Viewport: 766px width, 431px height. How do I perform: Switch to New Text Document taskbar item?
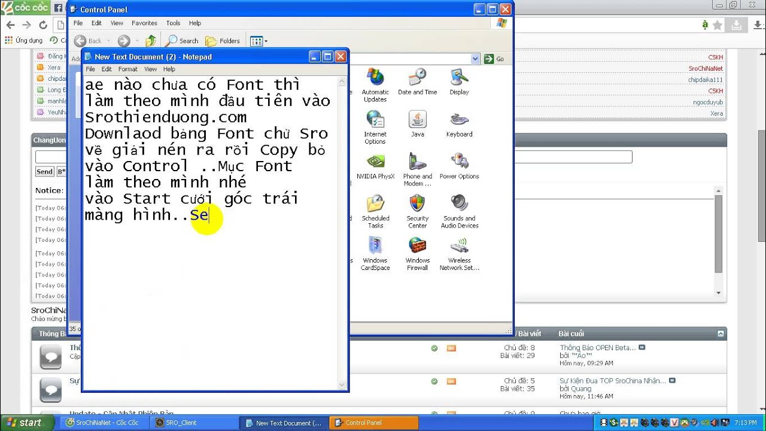[x=284, y=423]
